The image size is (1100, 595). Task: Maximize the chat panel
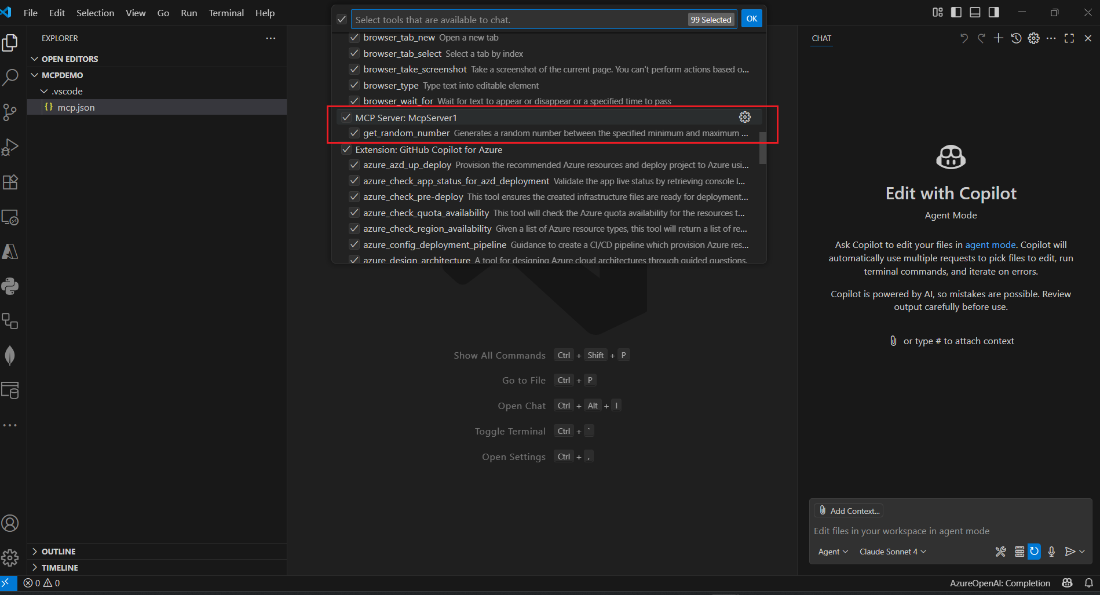pos(1069,38)
